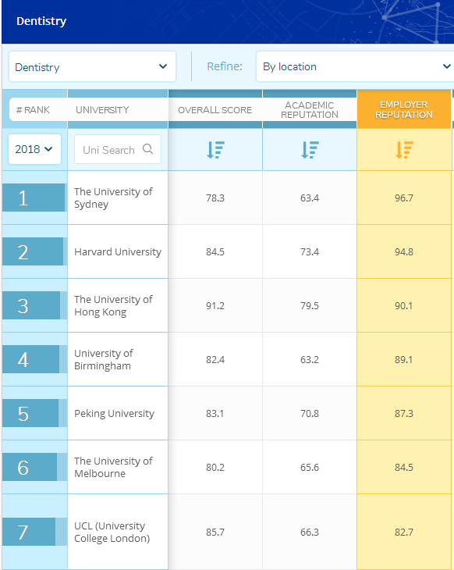Open the 2018 year dropdown

34,149
